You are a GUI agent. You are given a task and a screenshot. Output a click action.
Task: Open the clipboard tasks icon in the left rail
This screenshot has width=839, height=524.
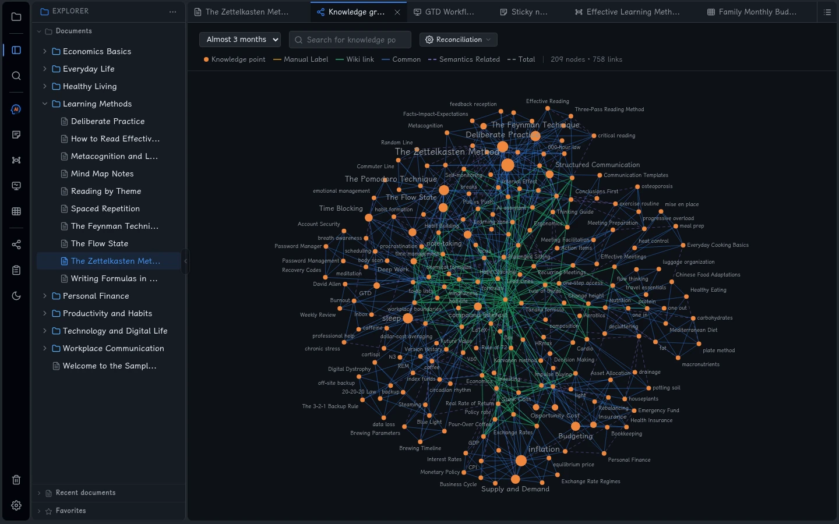point(16,270)
